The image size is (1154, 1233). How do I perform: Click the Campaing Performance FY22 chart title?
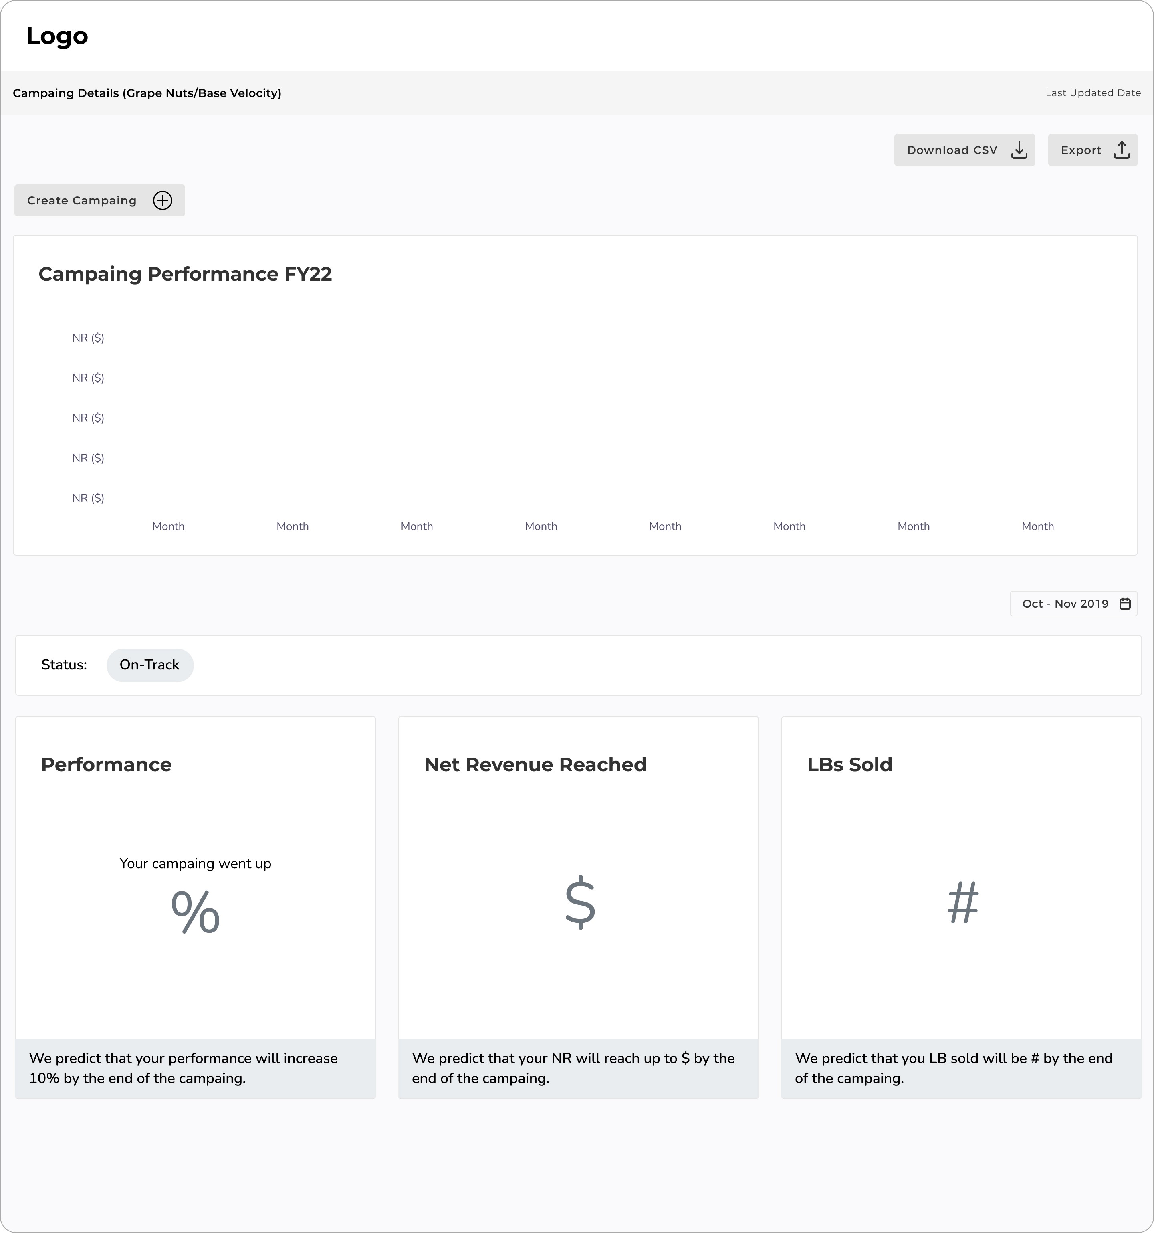185,274
